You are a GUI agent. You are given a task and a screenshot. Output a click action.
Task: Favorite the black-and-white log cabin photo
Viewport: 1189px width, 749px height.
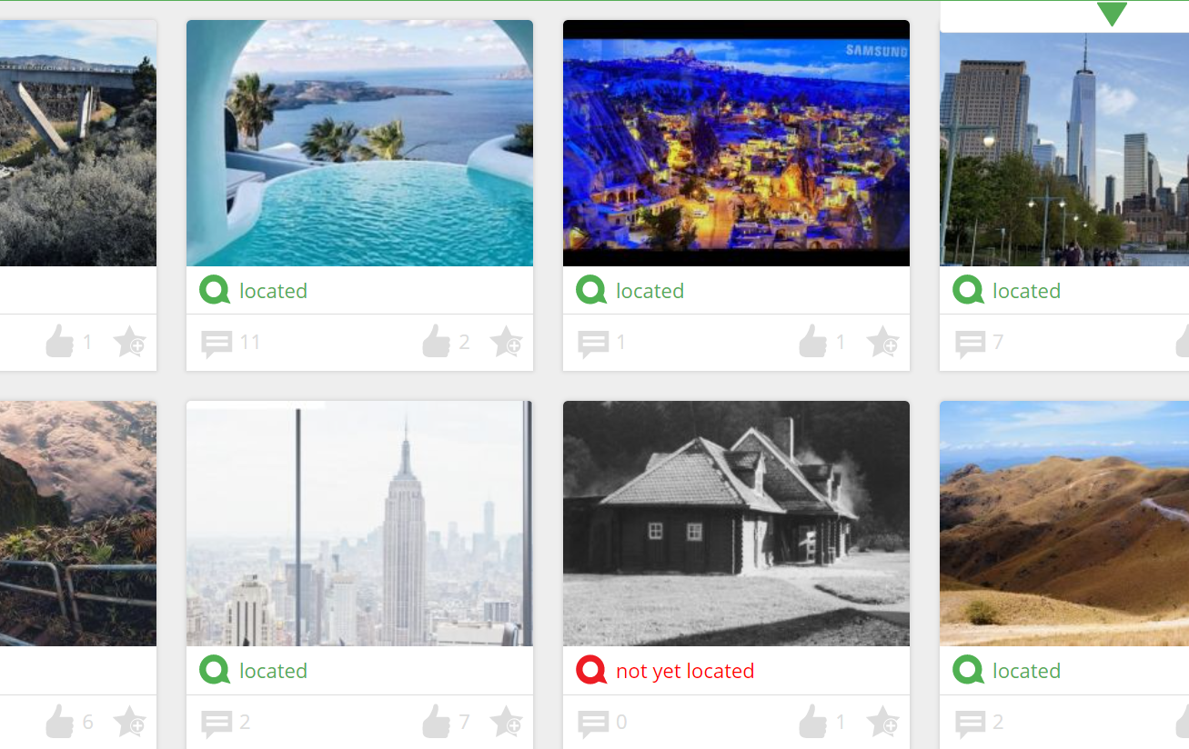(883, 723)
